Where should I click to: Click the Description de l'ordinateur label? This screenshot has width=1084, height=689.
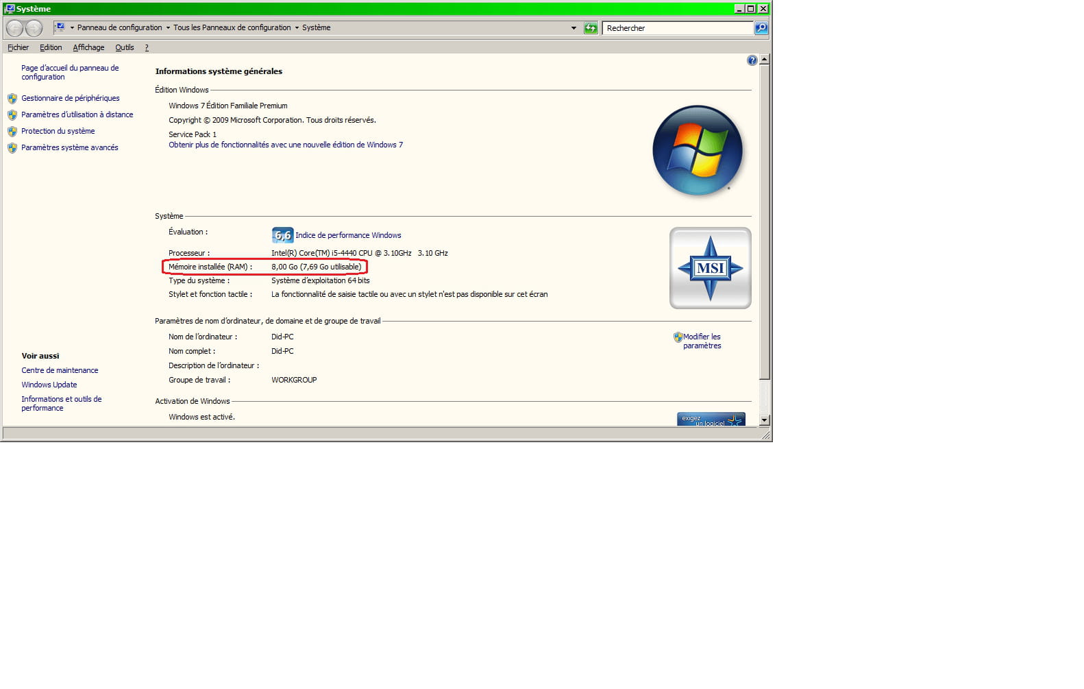[214, 365]
